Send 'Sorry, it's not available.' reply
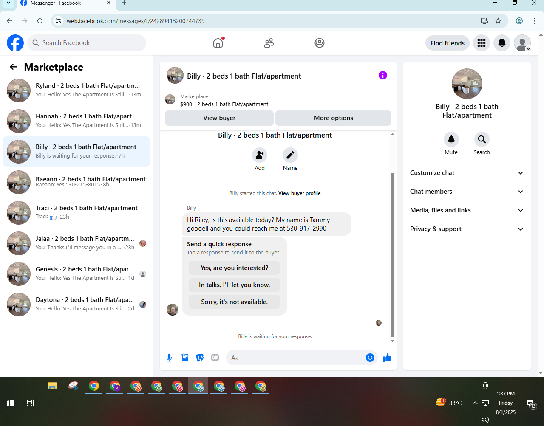Screen dimensions: 544x426 [x=235, y=302]
